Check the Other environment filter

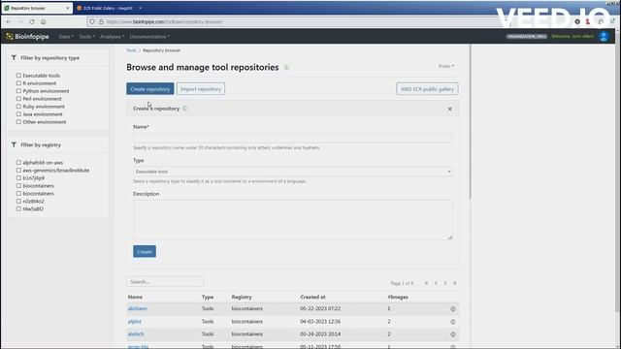coord(18,122)
